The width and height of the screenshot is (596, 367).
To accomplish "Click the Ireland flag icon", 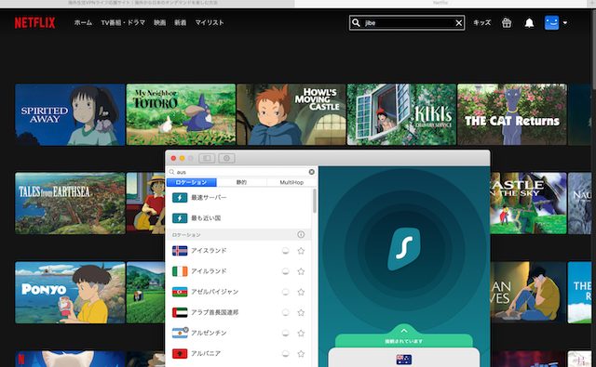I will 180,271.
